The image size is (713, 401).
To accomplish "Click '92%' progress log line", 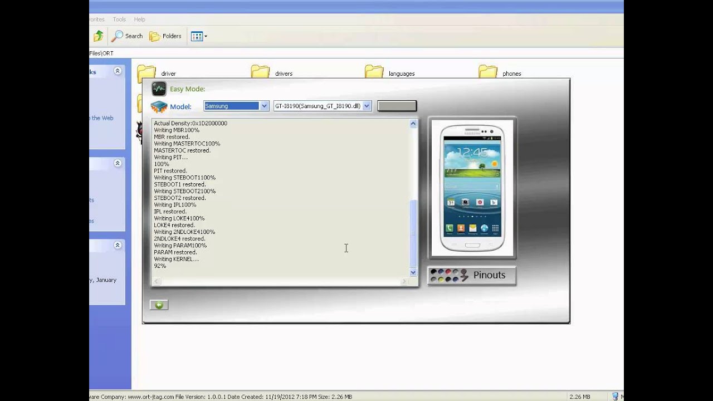I will (x=160, y=266).
